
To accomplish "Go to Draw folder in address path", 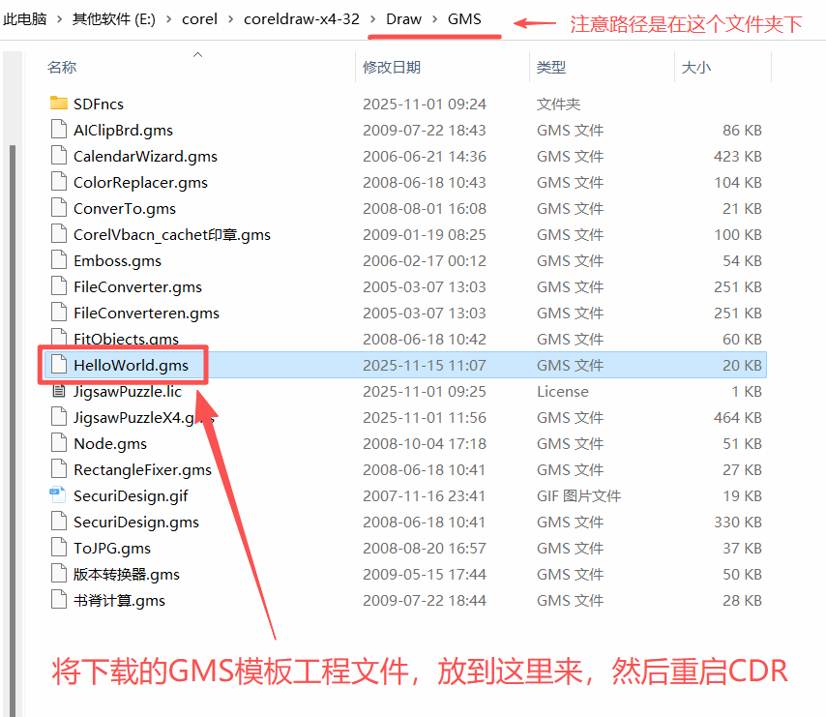I will 404,19.
